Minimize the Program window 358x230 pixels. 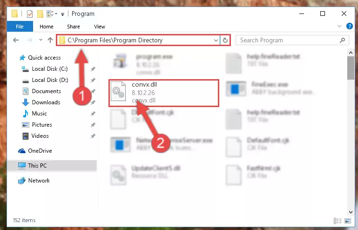point(302,14)
